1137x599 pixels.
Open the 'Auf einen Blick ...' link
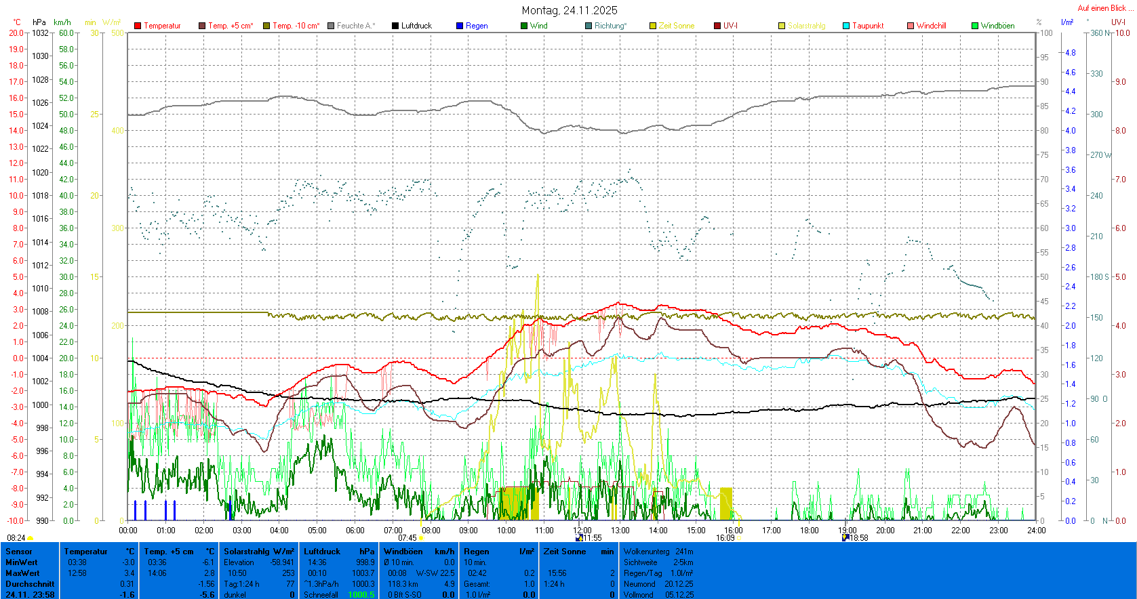point(1105,8)
